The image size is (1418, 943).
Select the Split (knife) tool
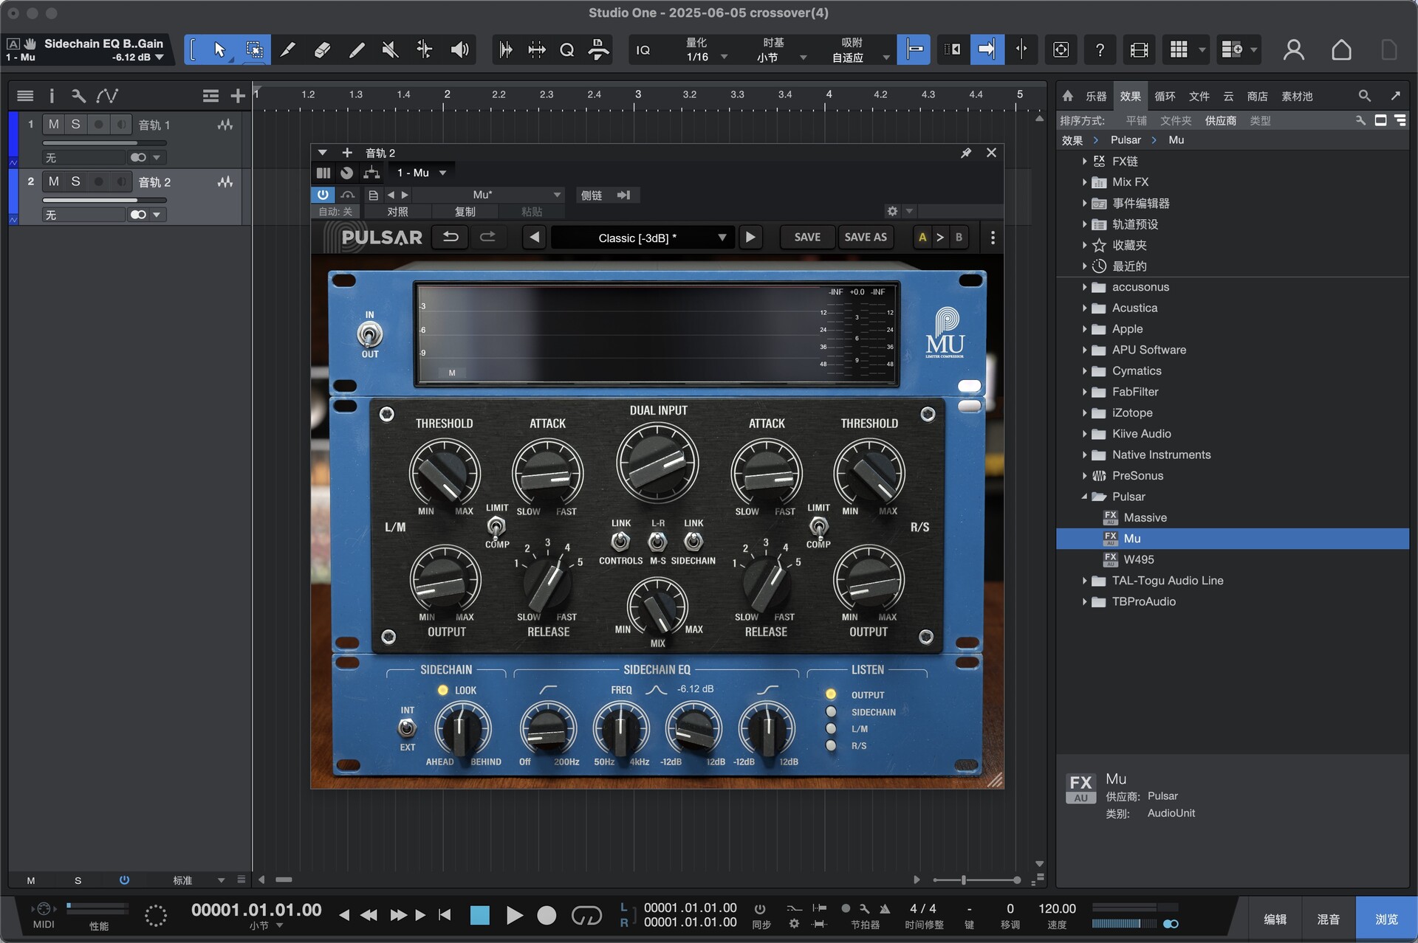point(288,49)
